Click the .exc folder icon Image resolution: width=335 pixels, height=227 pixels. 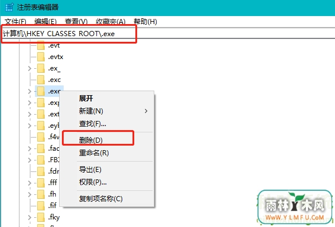(41, 80)
